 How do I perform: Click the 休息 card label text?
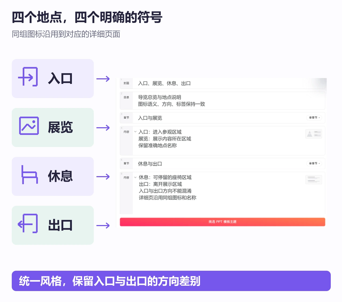coord(60,176)
